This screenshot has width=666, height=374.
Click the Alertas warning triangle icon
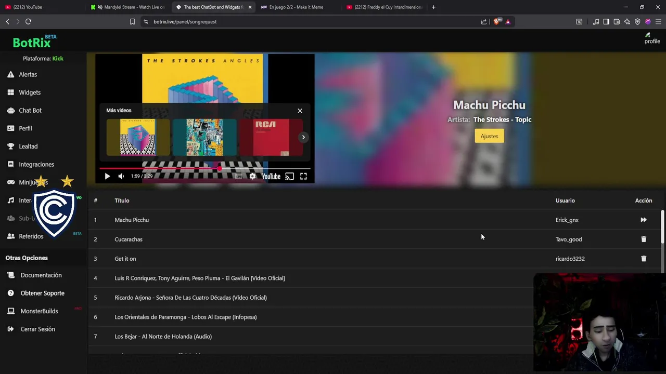click(10, 74)
